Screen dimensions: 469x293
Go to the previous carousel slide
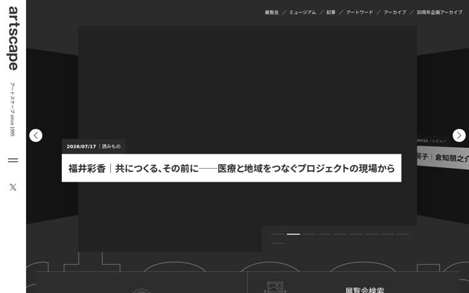[x=36, y=135]
